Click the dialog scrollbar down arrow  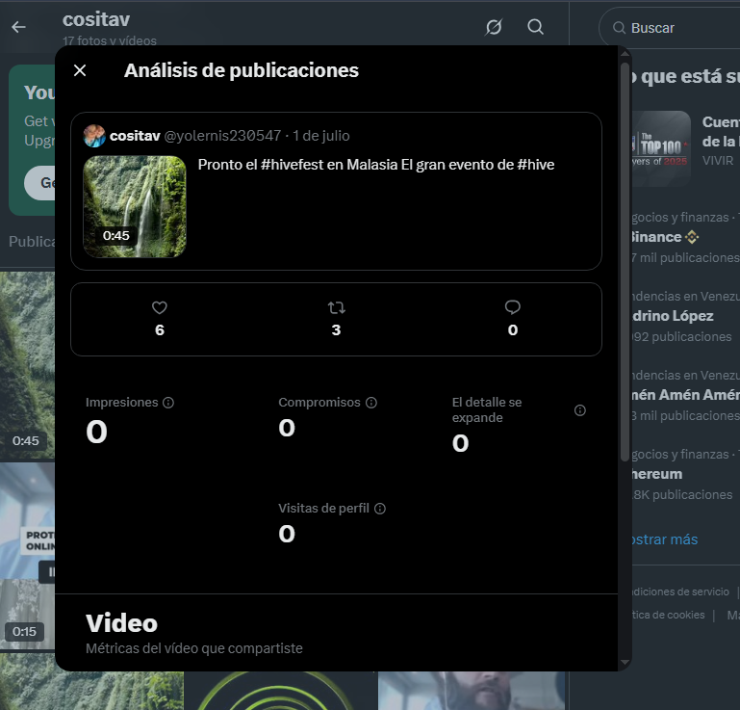625,662
